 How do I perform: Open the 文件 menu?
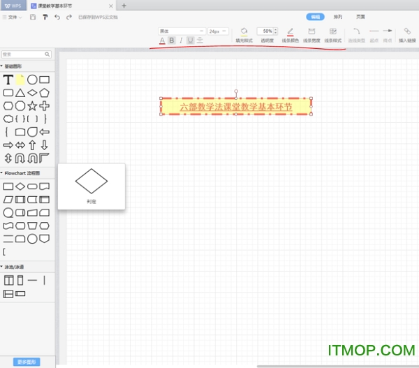click(x=13, y=17)
